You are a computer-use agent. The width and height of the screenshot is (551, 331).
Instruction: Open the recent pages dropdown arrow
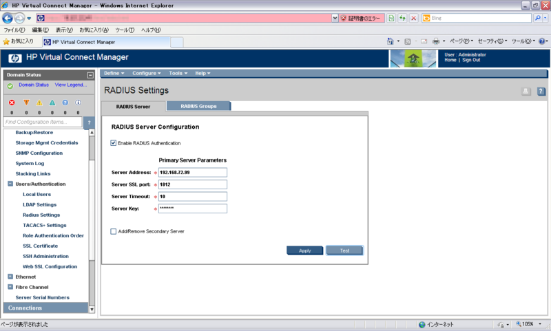pos(29,19)
